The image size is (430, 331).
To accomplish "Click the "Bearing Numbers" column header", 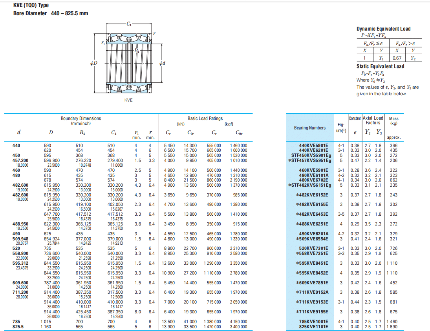I will click(309, 127).
